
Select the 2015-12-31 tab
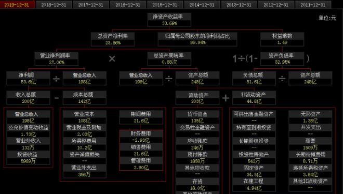(165, 5)
